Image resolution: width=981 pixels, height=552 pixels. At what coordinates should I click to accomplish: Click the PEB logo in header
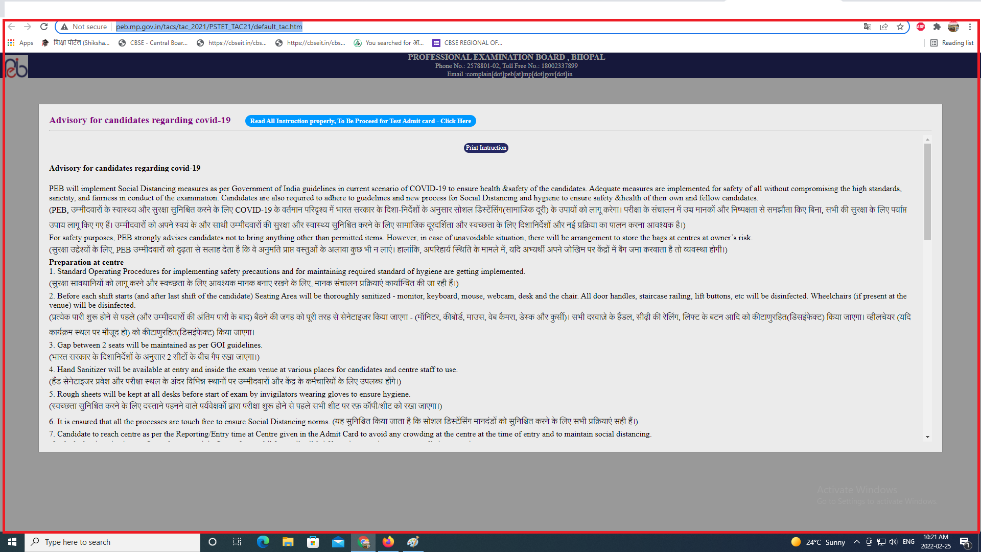pyautogui.click(x=16, y=67)
